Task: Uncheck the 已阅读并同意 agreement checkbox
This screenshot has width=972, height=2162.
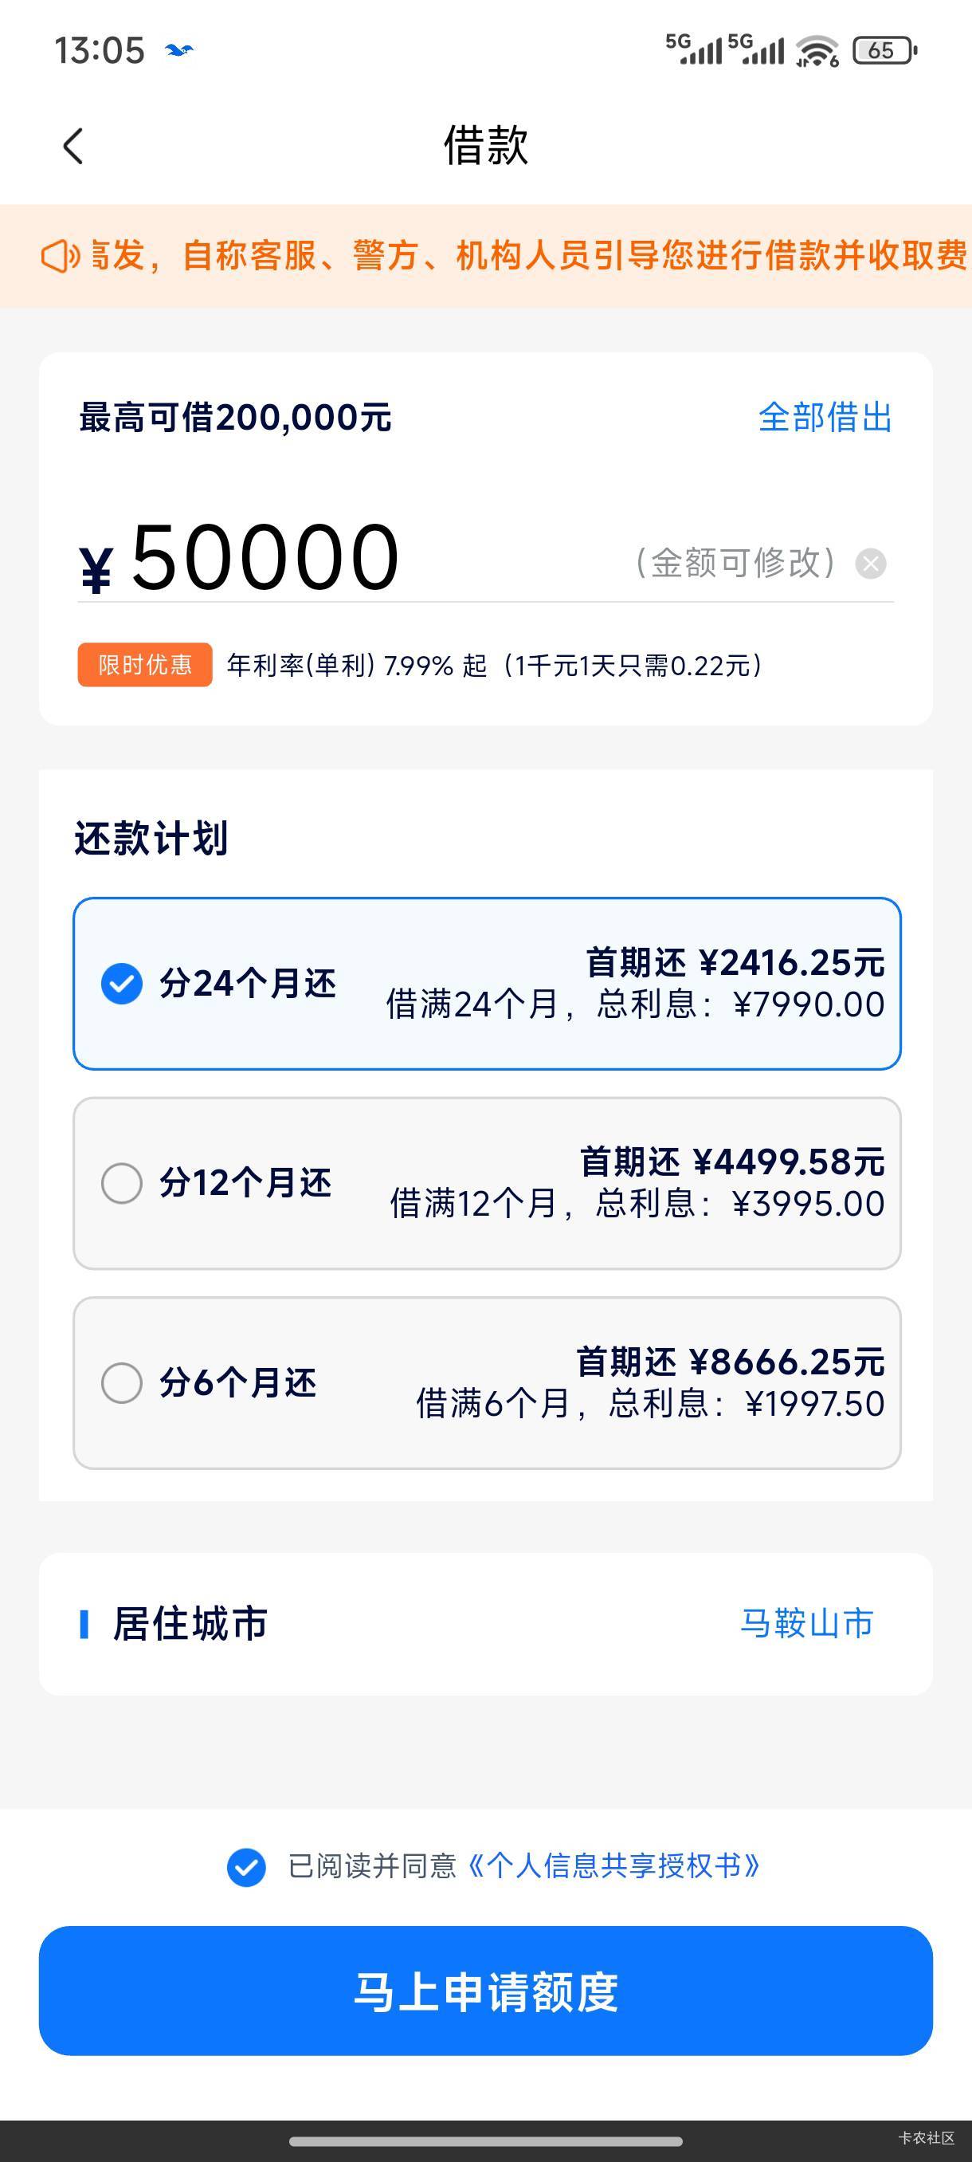Action: (x=246, y=1867)
